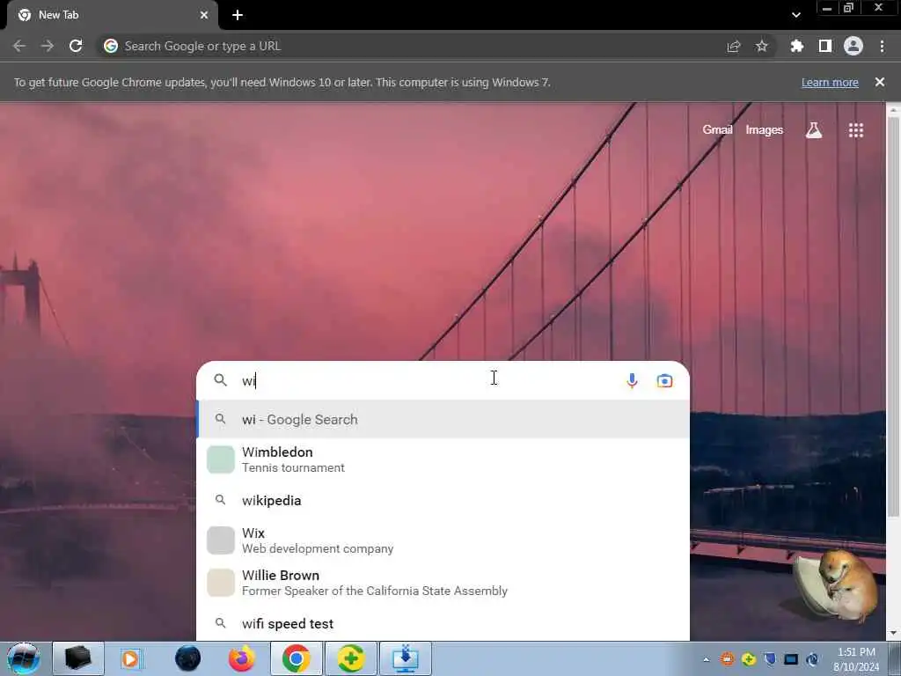Select the New Tab tab

pyautogui.click(x=113, y=15)
